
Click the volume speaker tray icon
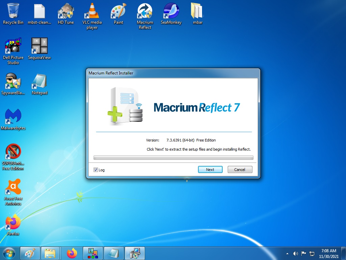point(295,254)
